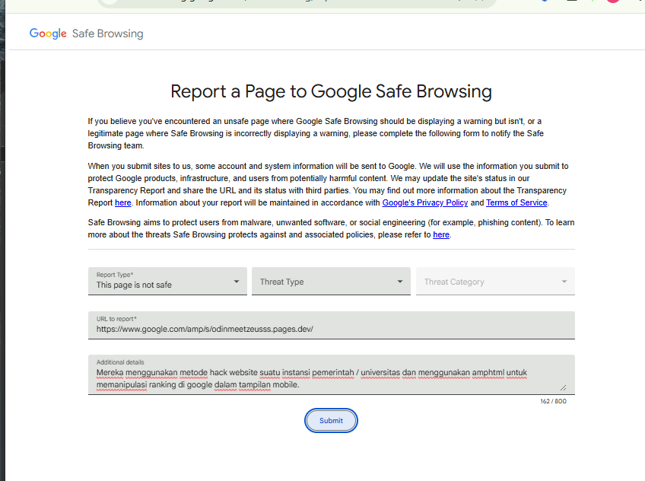Image resolution: width=645 pixels, height=481 pixels.
Task: Click the '162 / 800' character counter
Action: 553,401
